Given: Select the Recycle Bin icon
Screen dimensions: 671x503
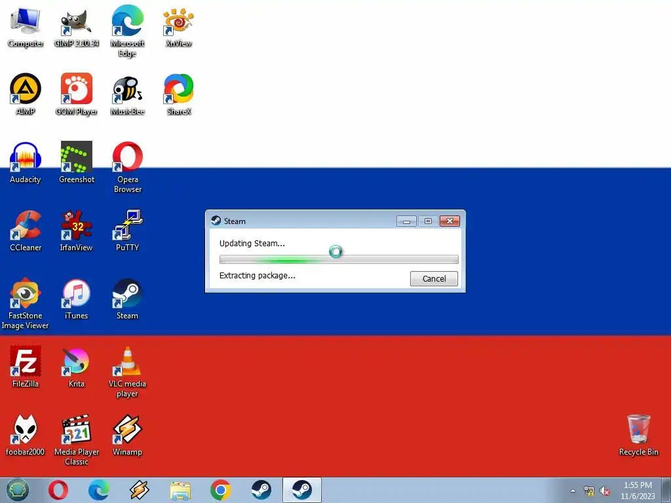Looking at the screenshot, I should (x=638, y=435).
